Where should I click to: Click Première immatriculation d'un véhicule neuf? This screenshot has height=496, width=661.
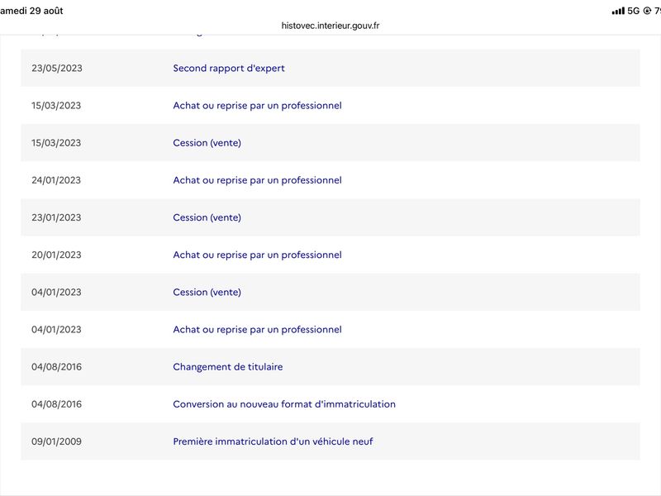pyautogui.click(x=273, y=441)
